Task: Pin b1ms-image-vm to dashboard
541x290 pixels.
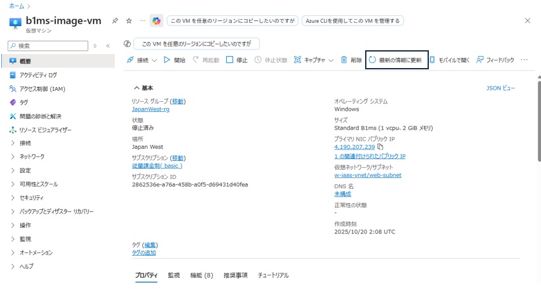Action: pyautogui.click(x=115, y=20)
